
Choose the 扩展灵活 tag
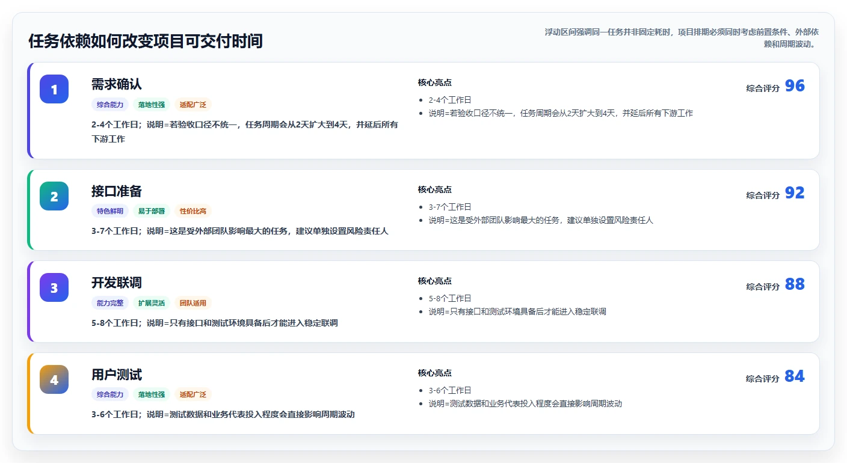coord(152,303)
